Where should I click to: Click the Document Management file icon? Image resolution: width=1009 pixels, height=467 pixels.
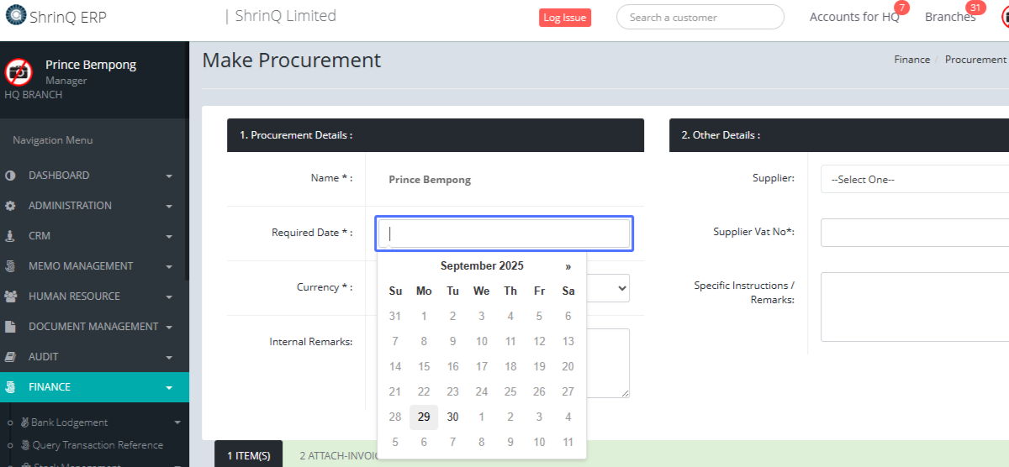10,327
